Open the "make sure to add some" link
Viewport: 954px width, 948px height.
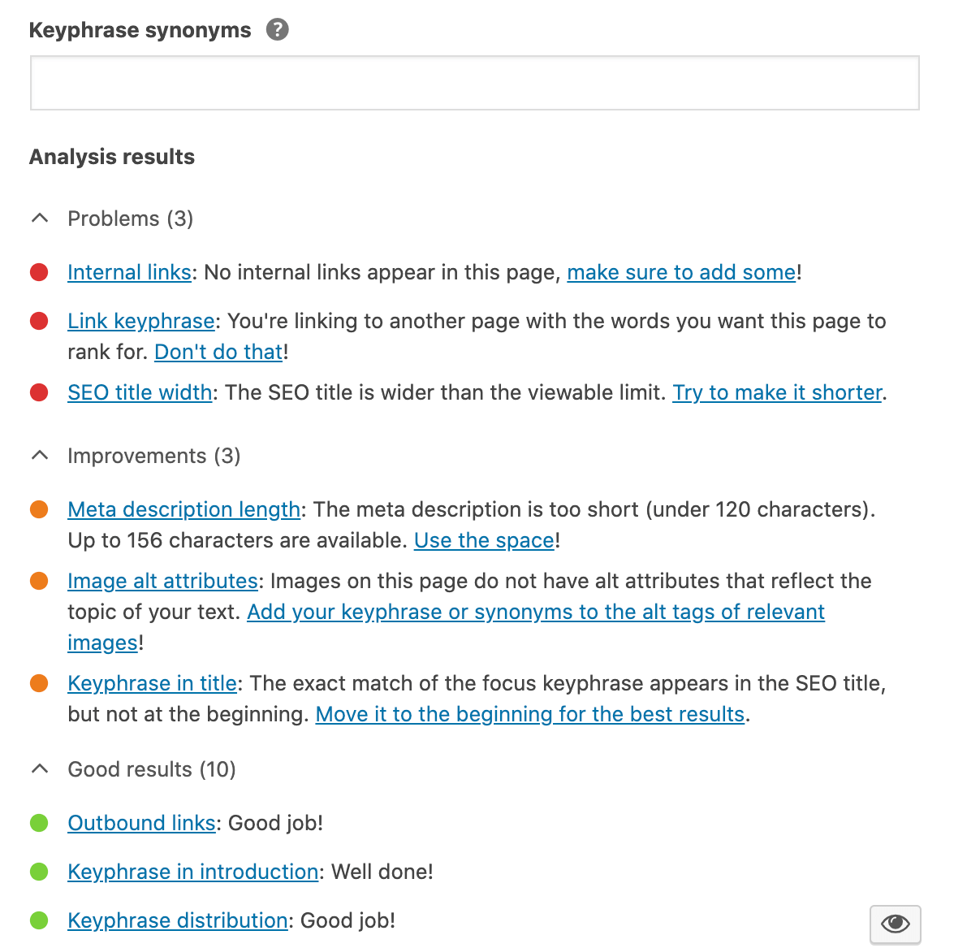click(681, 272)
